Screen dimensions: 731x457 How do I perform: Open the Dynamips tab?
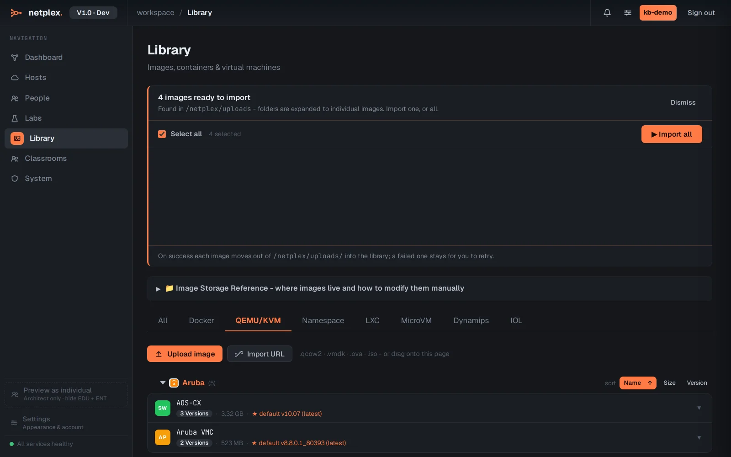coord(471,321)
